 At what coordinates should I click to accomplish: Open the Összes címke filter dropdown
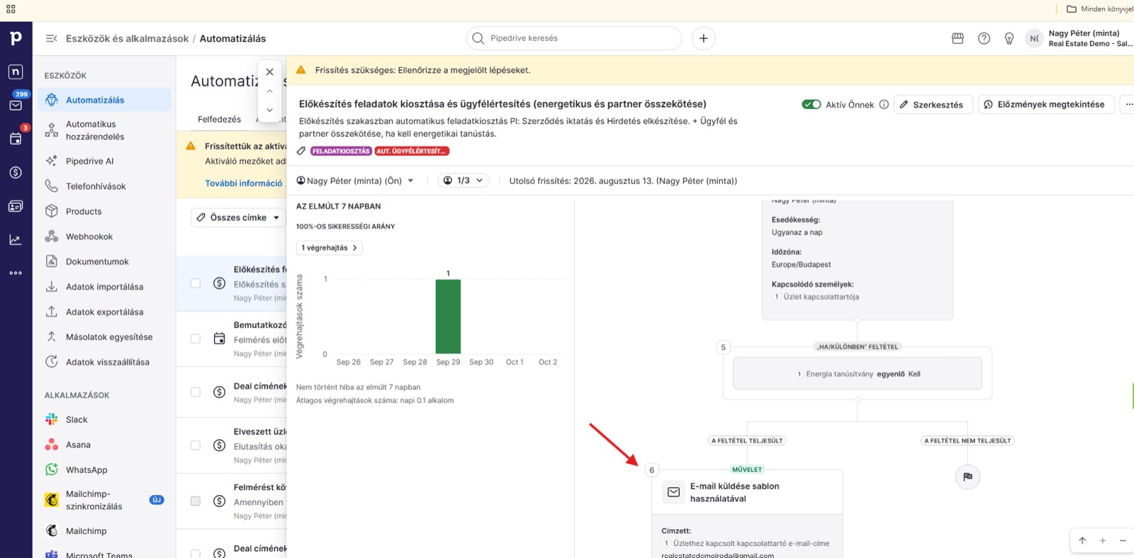click(238, 217)
